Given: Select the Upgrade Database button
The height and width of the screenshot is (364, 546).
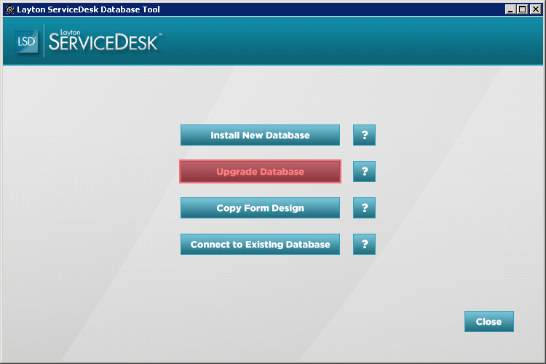Looking at the screenshot, I should pyautogui.click(x=260, y=171).
